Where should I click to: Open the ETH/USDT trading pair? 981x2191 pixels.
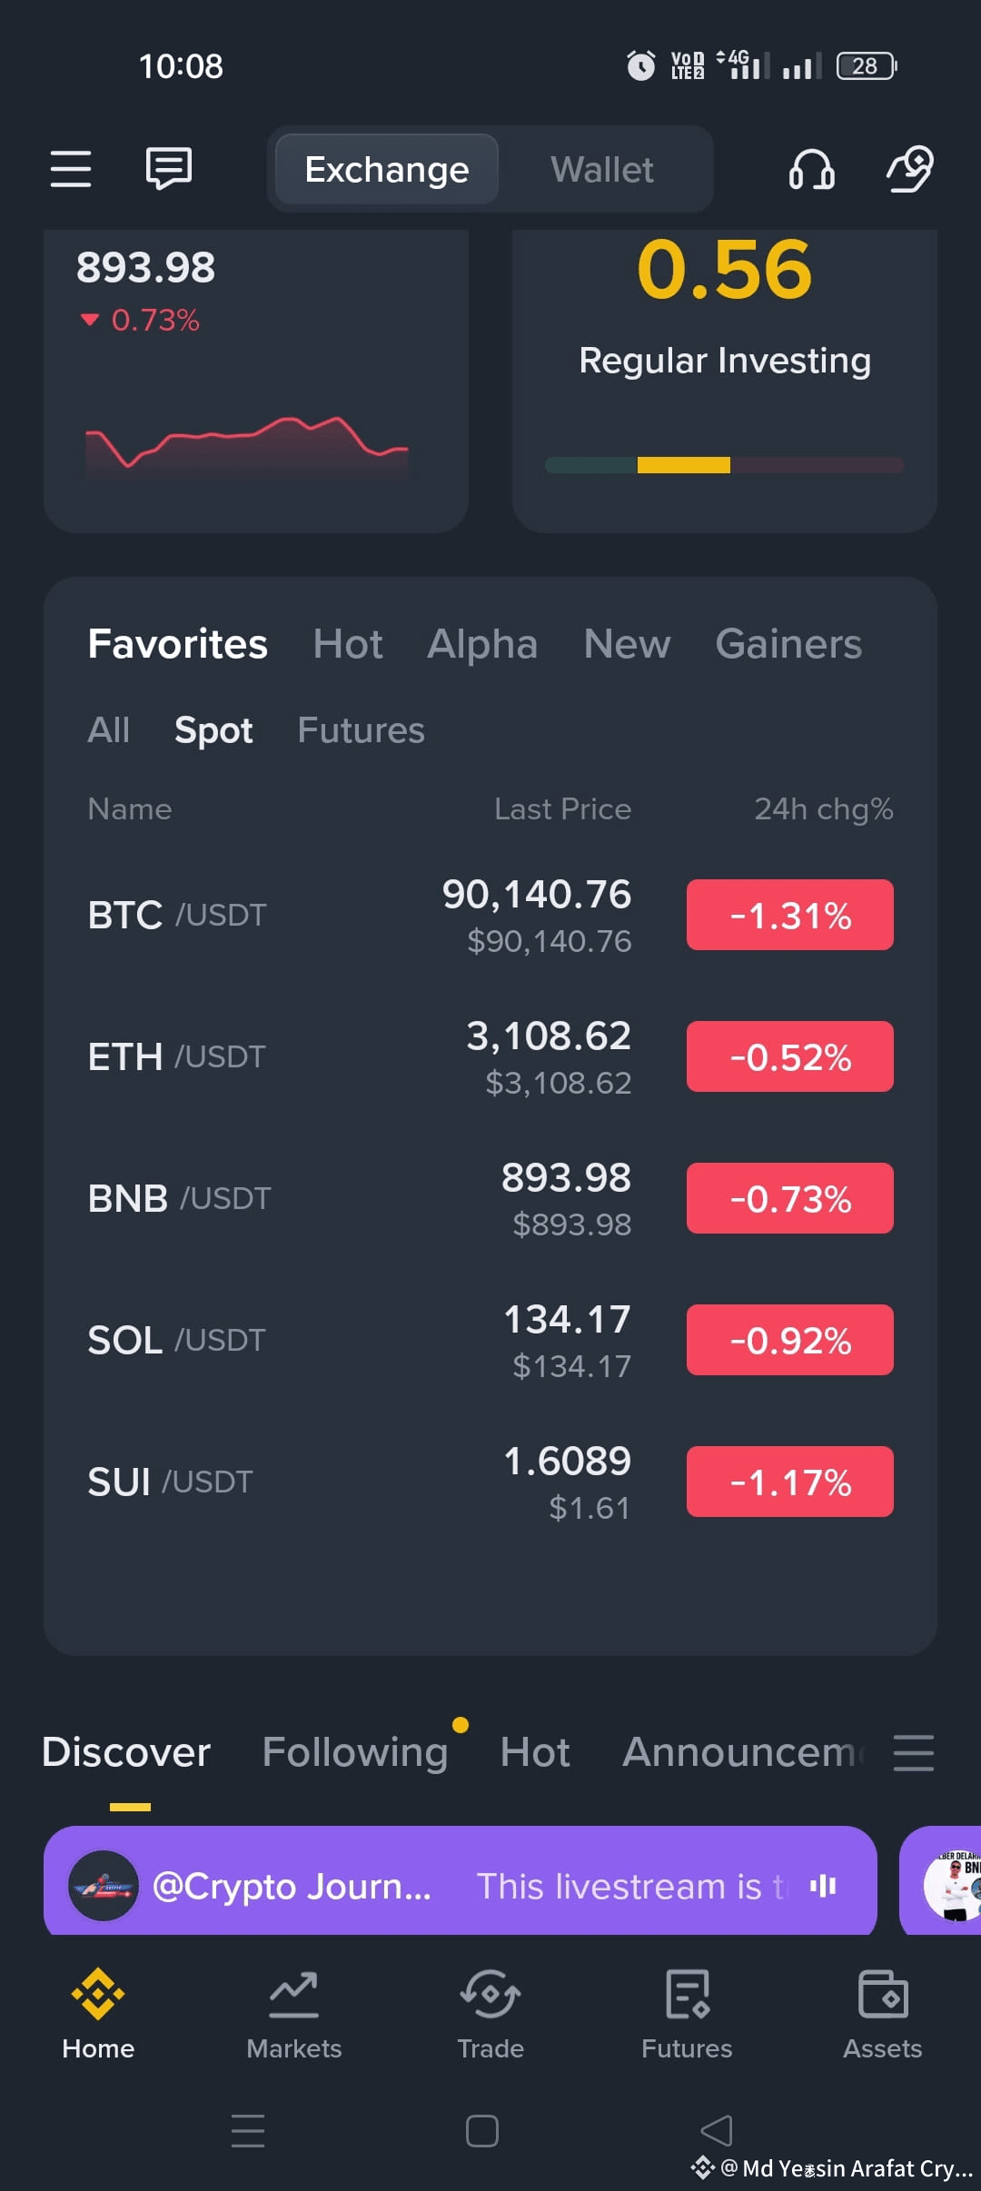click(x=490, y=1056)
